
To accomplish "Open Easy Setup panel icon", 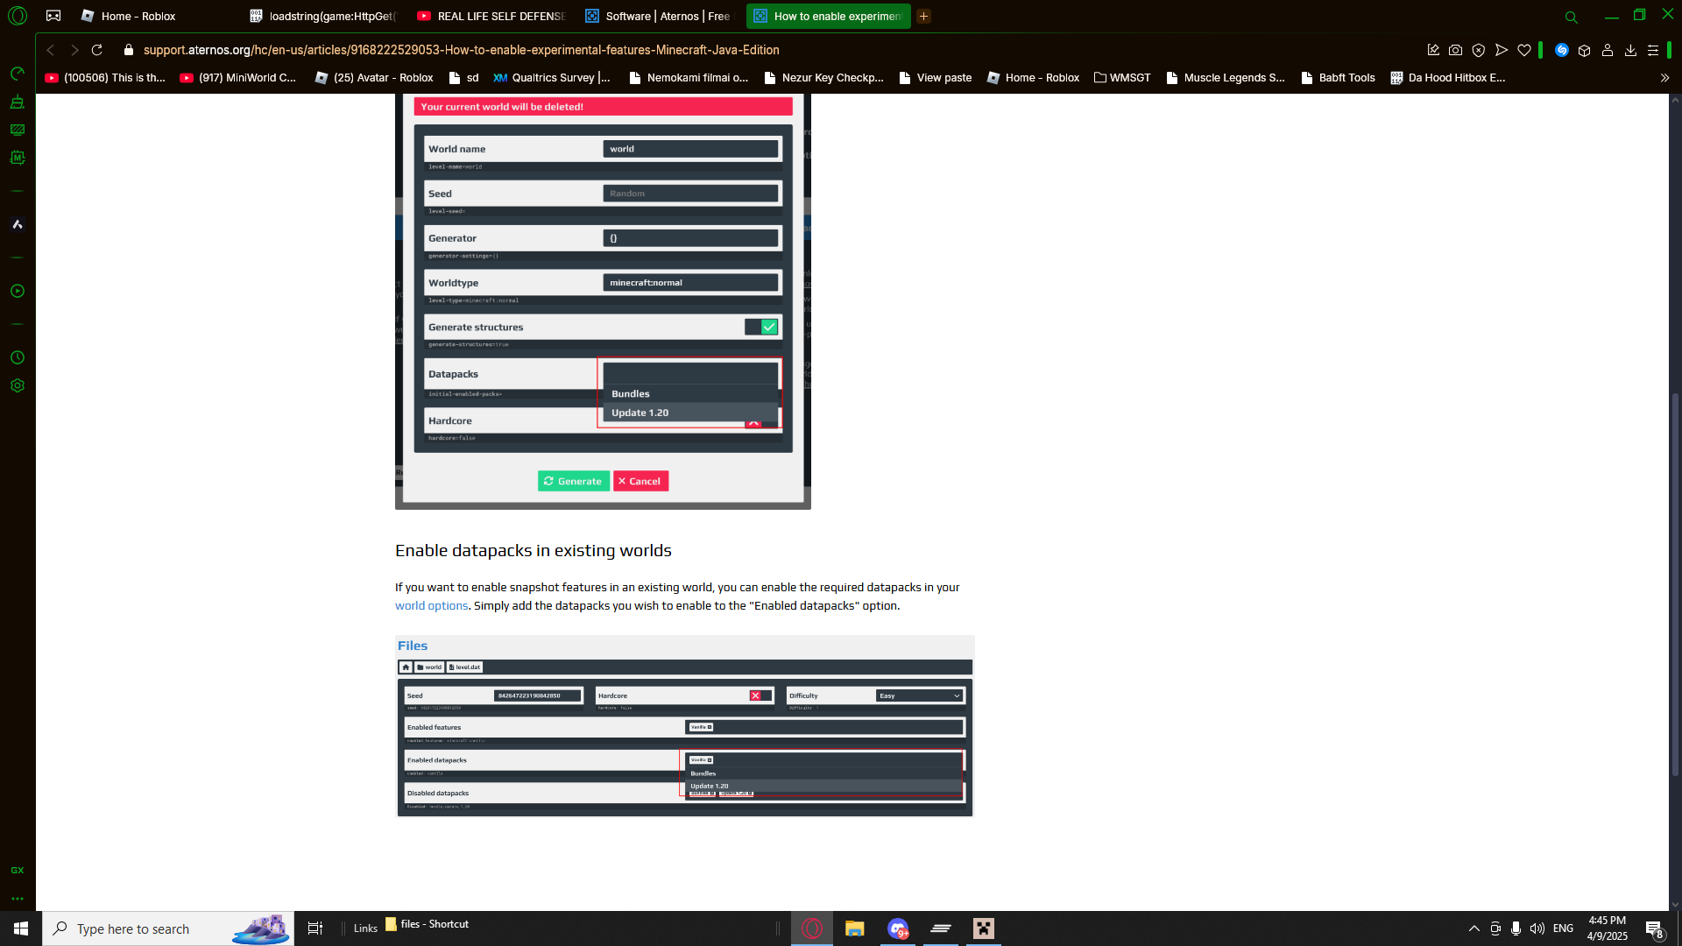I will [x=1653, y=50].
